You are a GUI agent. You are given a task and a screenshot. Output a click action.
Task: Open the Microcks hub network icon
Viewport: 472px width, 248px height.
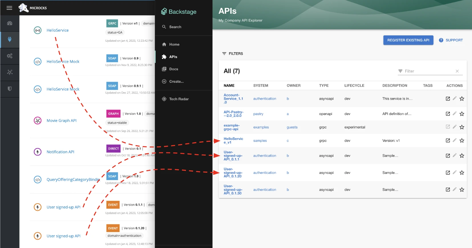10,72
